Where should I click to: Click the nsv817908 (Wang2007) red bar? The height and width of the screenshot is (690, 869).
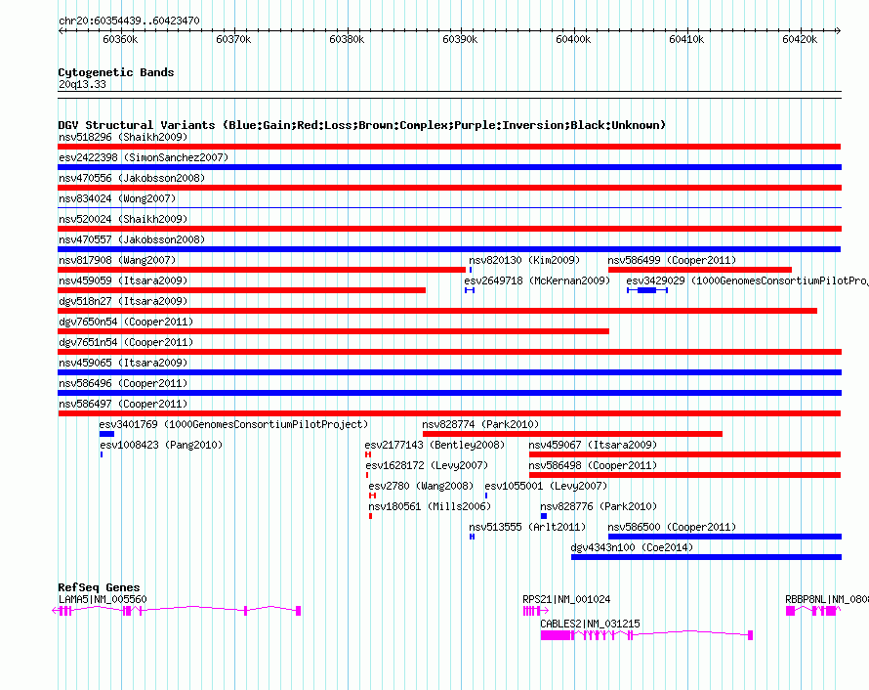(262, 270)
